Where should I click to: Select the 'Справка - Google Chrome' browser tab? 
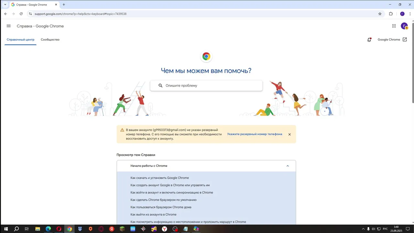(x=35, y=5)
